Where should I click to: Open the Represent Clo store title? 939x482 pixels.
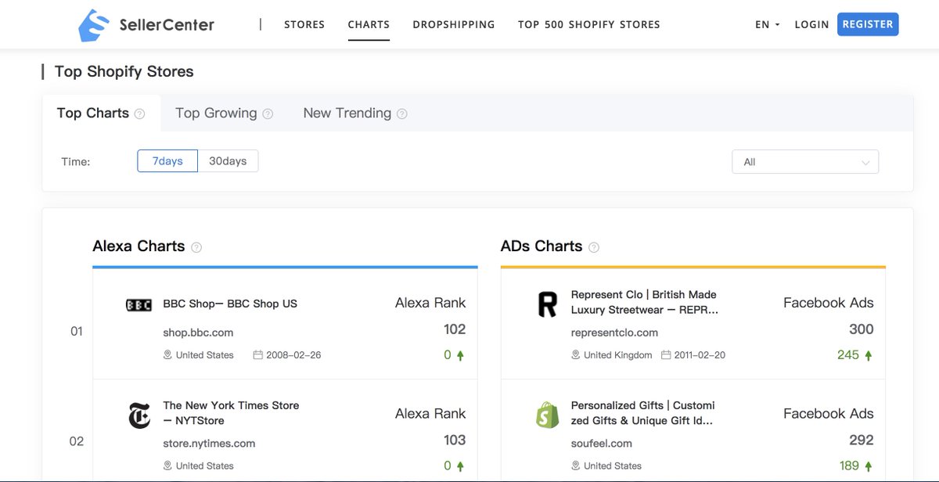tap(645, 302)
